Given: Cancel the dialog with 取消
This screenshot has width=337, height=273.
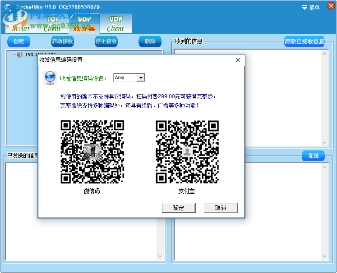Looking at the screenshot, I should (x=221, y=208).
